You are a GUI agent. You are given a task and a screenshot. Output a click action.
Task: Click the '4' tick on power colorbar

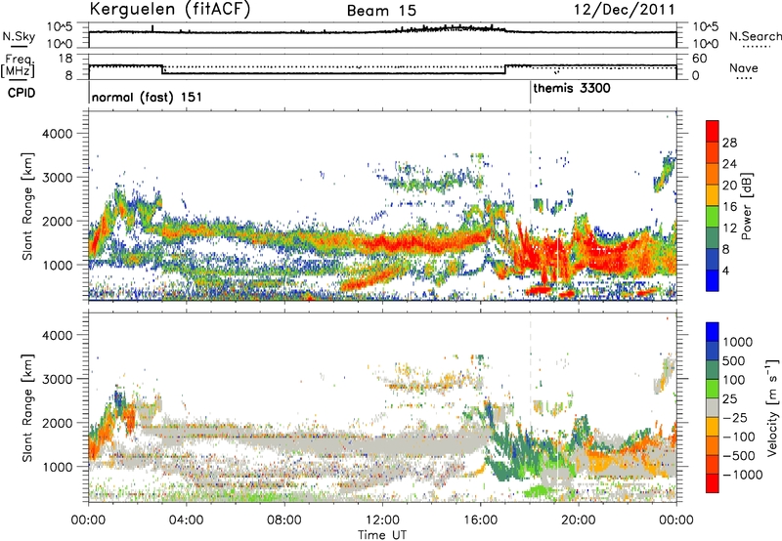click(x=725, y=270)
